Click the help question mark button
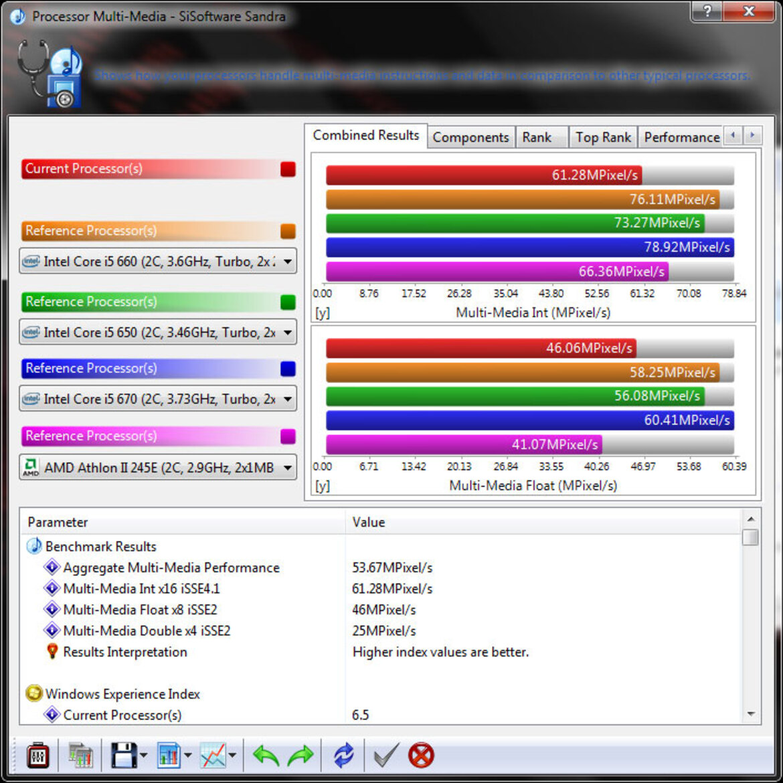The width and height of the screenshot is (783, 783). pos(707,11)
